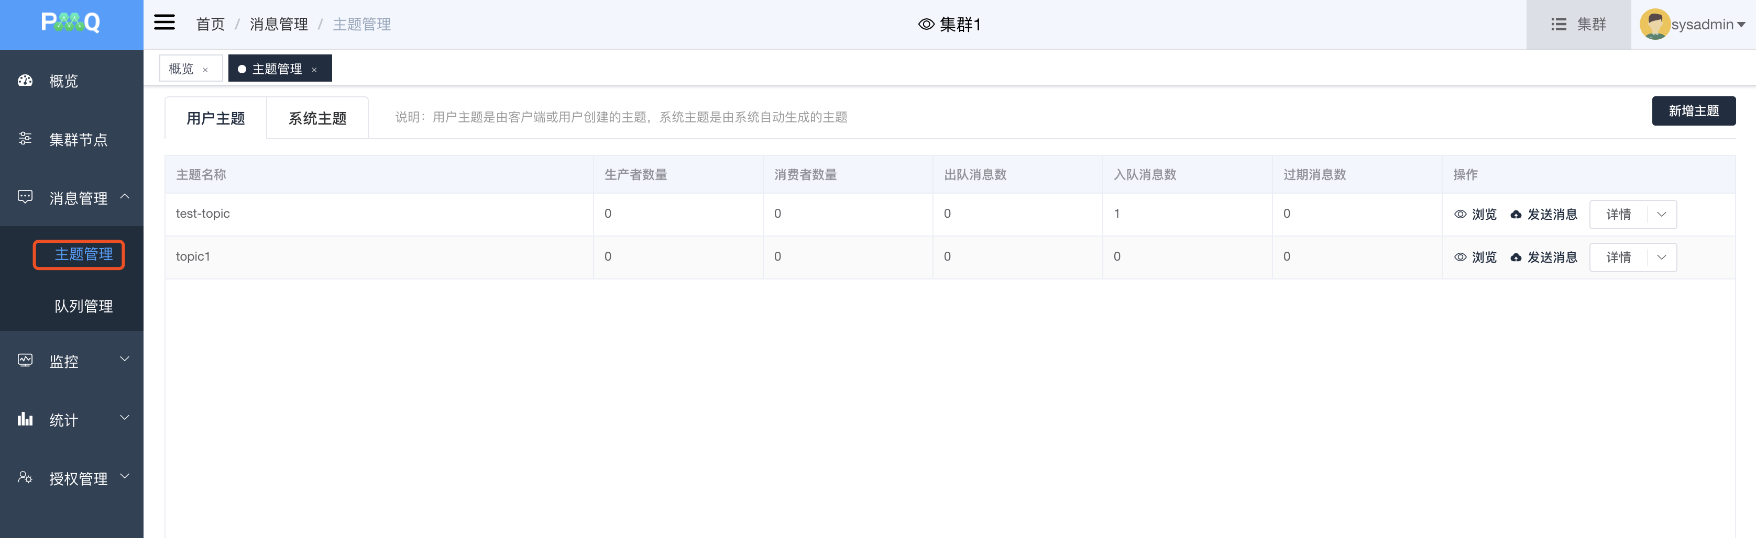Collapse the 消息管理 sidebar menu
Image resolution: width=1756 pixels, height=538 pixels.
tap(125, 197)
